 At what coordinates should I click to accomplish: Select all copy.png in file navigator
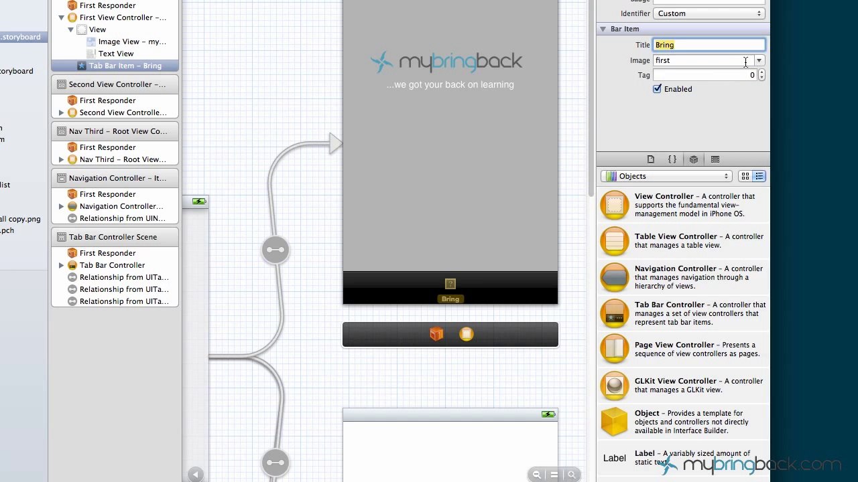click(x=20, y=219)
